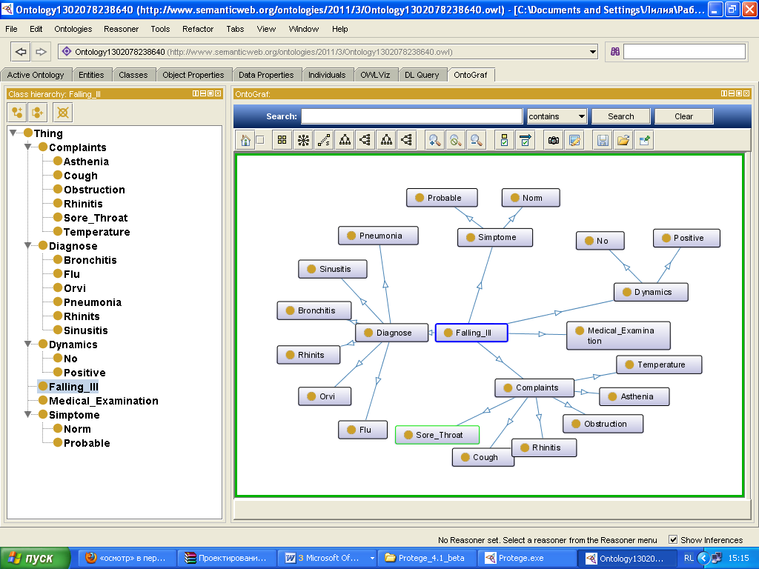Apply the radial layout icon
Screen dimensions: 759x569
303,140
